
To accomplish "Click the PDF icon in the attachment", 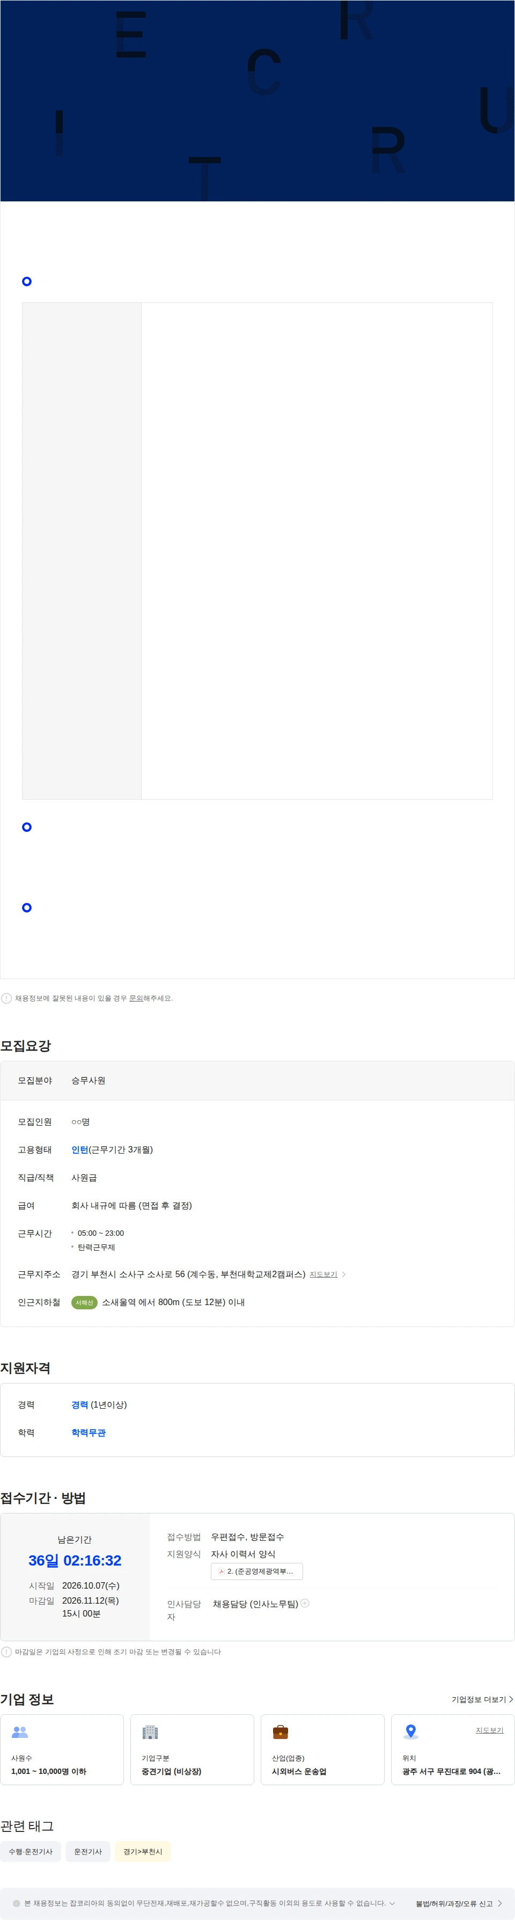I will [x=221, y=1571].
